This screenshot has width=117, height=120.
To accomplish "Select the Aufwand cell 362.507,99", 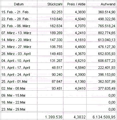I will [102, 81].
